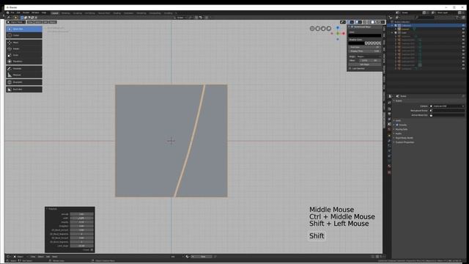Click the blue Z axis gizmo dot

tap(338, 28)
